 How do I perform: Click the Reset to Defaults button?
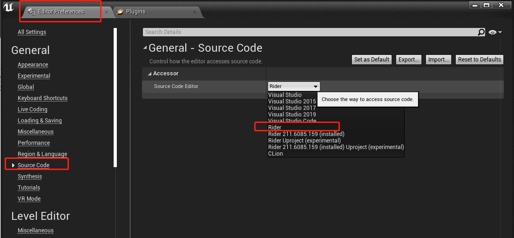480,59
